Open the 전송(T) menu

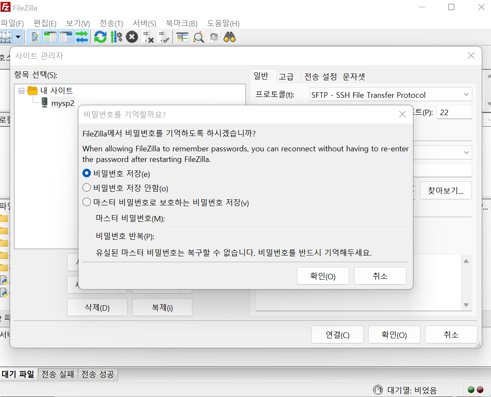pyautogui.click(x=111, y=23)
